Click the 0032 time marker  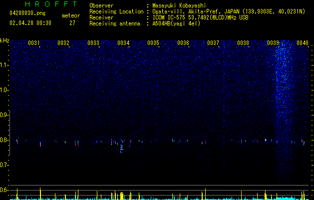pyautogui.click(x=63, y=43)
